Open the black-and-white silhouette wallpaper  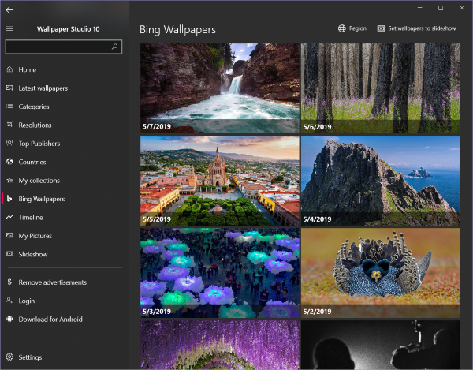tap(381, 345)
